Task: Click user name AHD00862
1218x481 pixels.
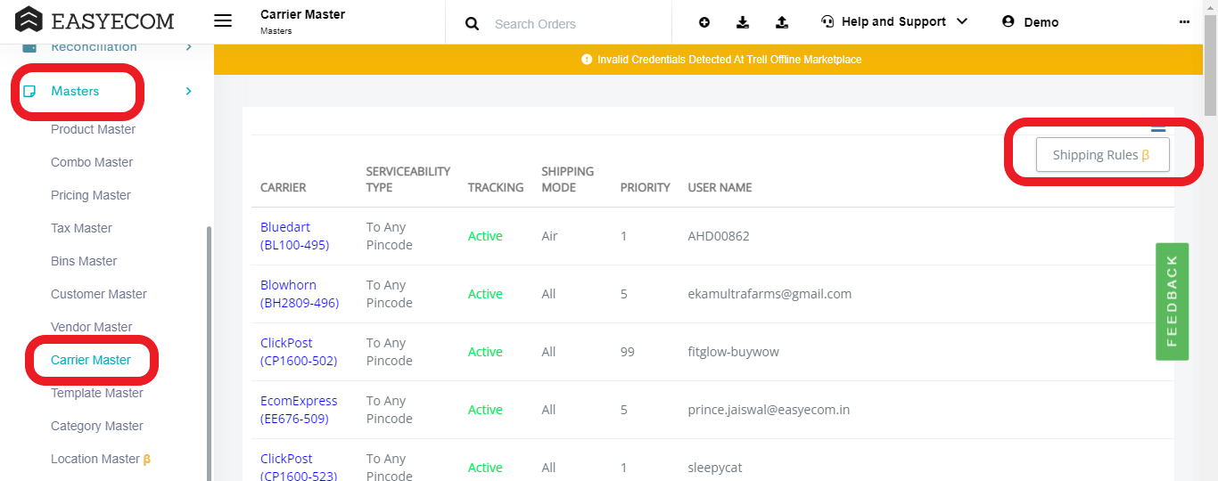Action: point(719,236)
